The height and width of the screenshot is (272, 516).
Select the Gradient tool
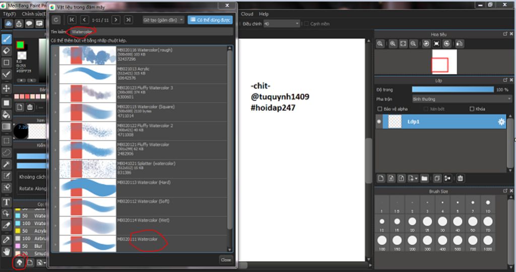coord(7,126)
